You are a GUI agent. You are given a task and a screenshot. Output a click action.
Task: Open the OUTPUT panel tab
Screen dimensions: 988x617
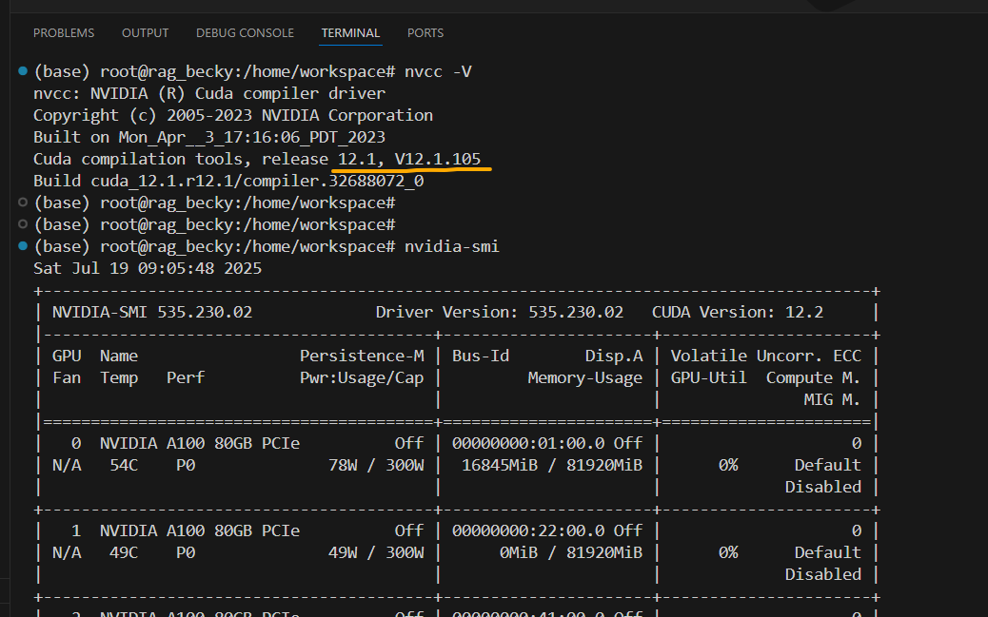145,32
